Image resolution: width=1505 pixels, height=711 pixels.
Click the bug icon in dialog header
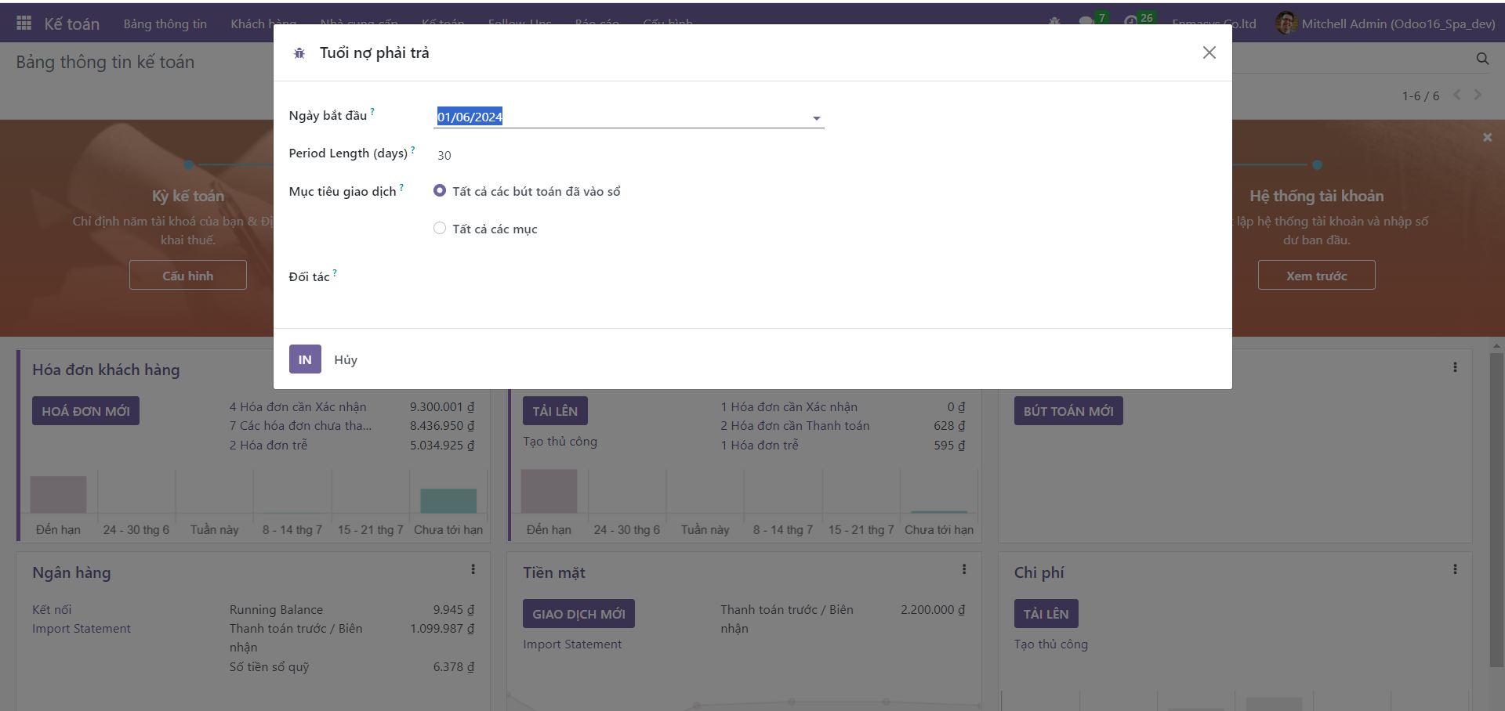[299, 53]
